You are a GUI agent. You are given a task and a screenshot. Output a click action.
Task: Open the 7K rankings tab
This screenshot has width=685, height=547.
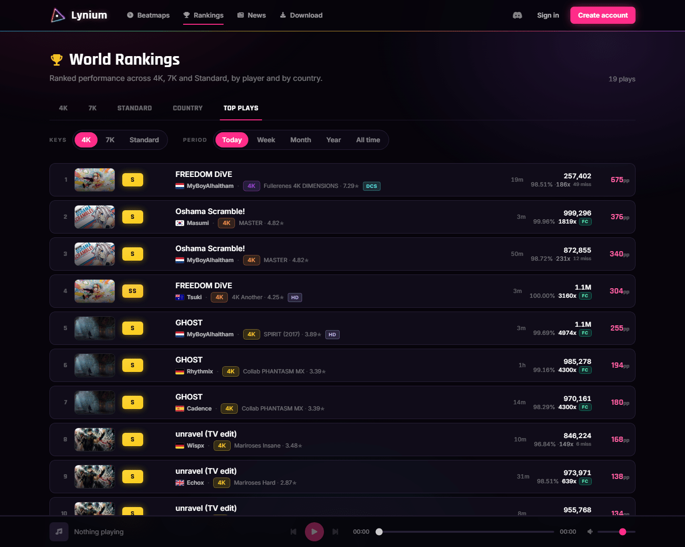pos(92,108)
